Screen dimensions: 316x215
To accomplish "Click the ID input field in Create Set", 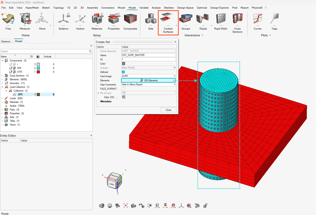I will tap(148, 59).
